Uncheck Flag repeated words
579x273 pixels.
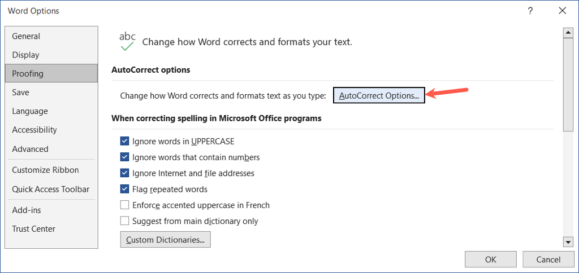pyautogui.click(x=125, y=190)
